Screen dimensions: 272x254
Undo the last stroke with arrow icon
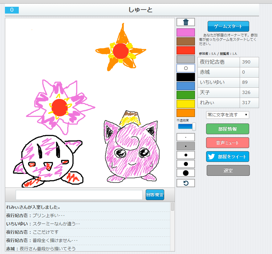point(186,183)
